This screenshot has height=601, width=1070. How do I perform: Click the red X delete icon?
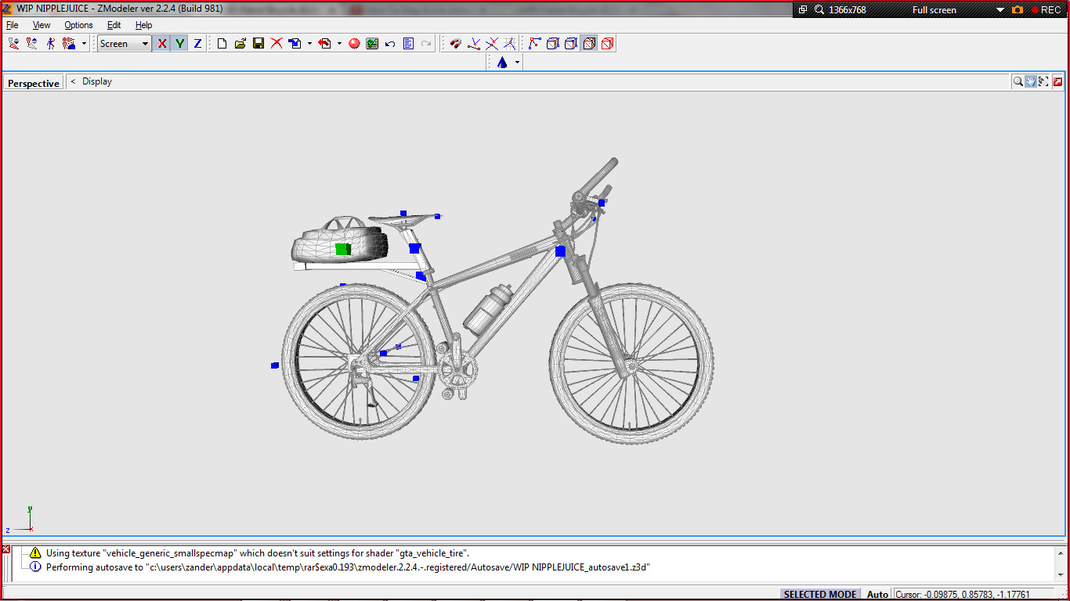[277, 44]
